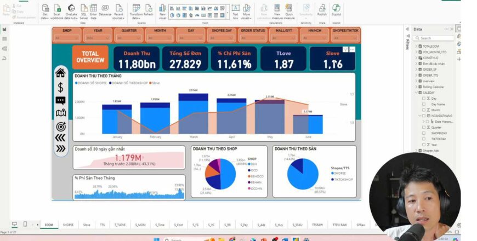Check the NGAYDATHANG field

point(424,116)
